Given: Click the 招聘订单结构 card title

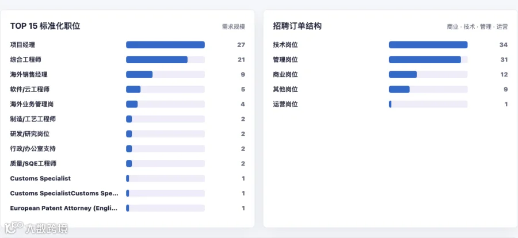Looking at the screenshot, I should pos(298,26).
